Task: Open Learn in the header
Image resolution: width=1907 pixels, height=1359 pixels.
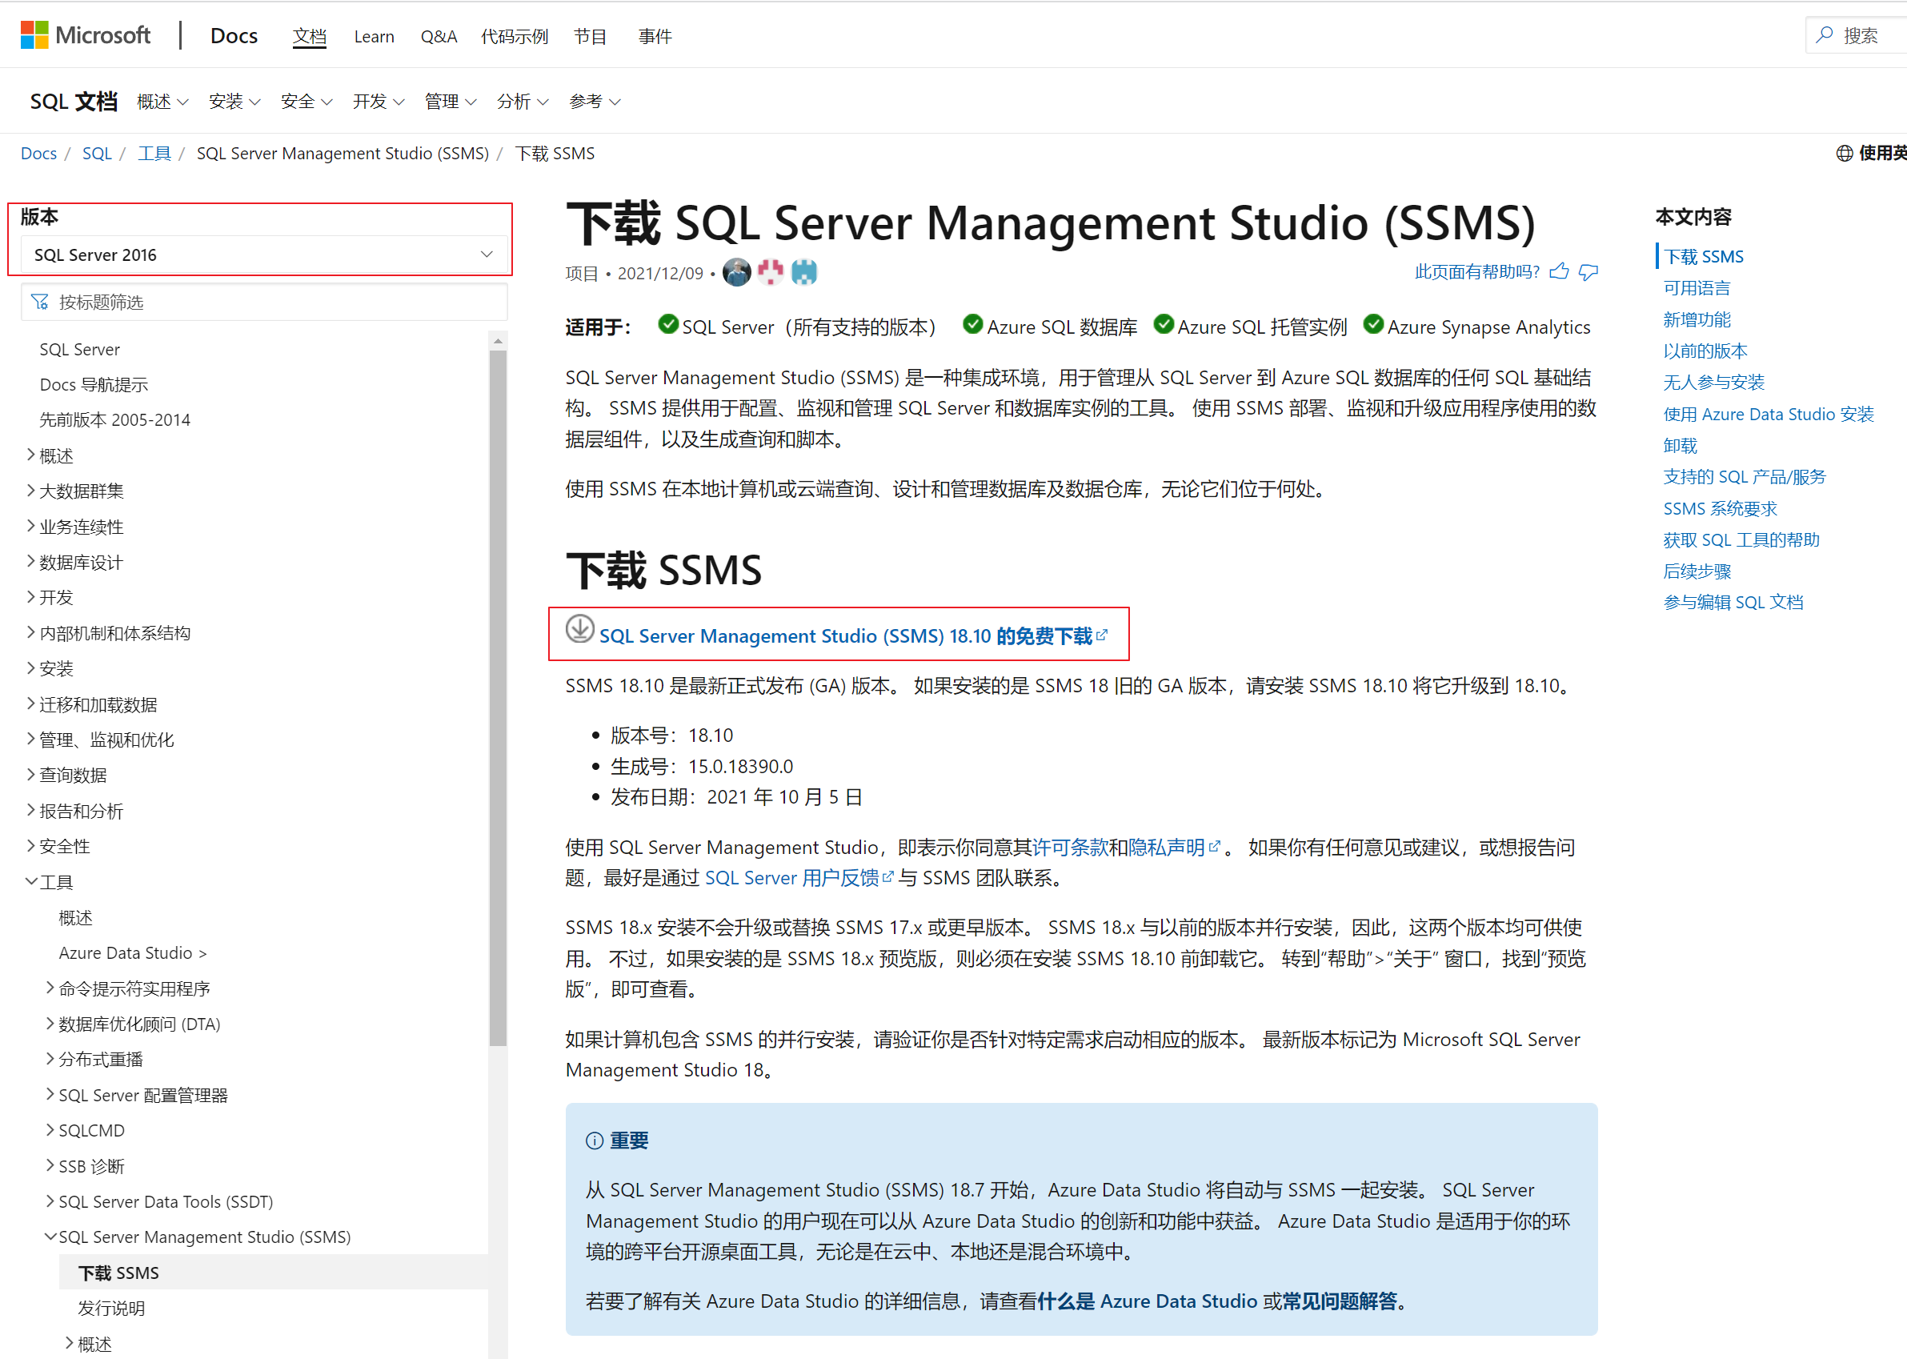Action: click(x=374, y=36)
